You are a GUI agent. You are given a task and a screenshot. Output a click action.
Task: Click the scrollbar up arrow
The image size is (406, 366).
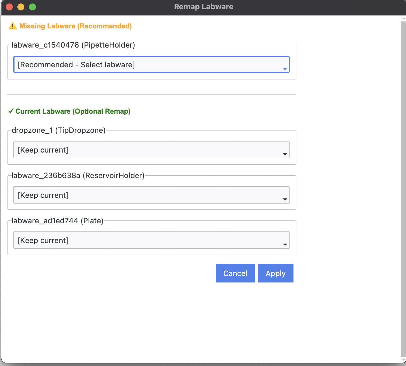[x=403, y=19]
